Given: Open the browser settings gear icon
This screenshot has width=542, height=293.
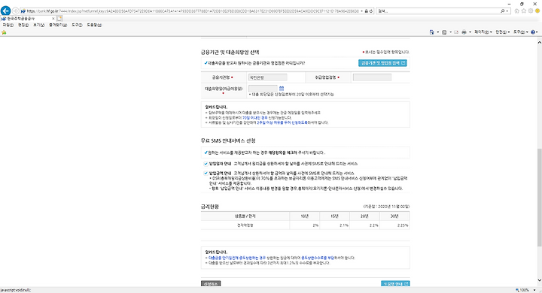Looking at the screenshot, I should pos(531,11).
